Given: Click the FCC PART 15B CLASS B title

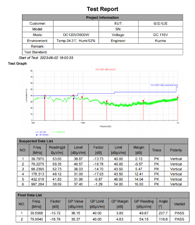Looking at the screenshot, I should 105,69.
